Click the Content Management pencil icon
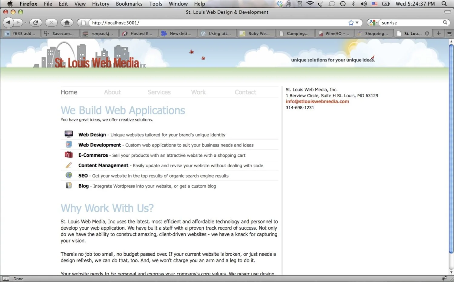 pyautogui.click(x=69, y=165)
